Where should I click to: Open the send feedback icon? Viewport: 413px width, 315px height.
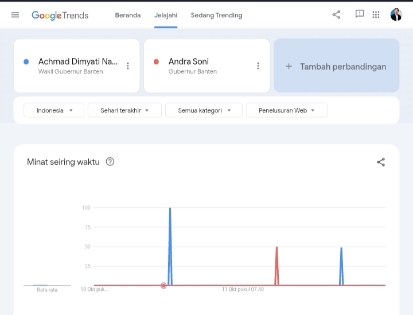[360, 14]
